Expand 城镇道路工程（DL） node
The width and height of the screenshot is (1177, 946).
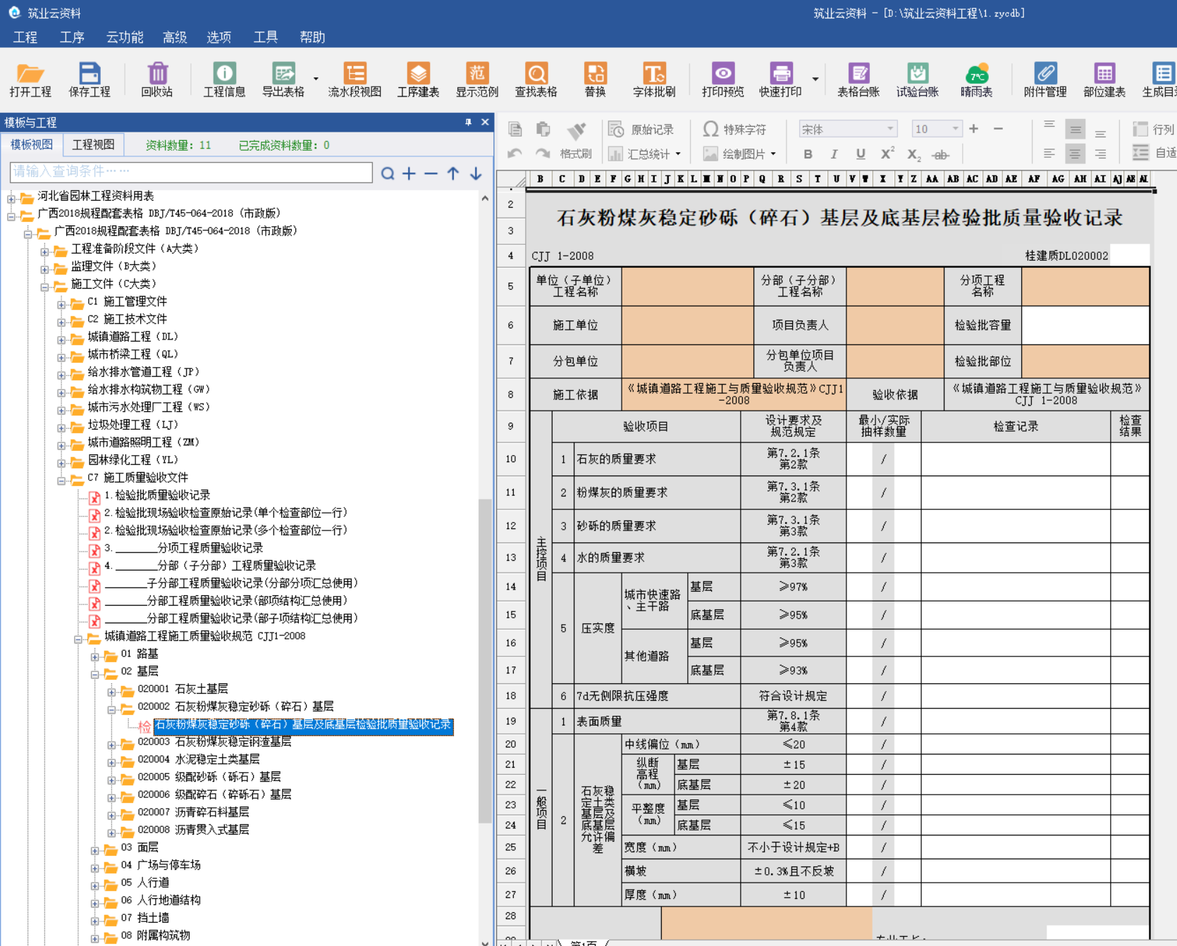click(x=61, y=339)
